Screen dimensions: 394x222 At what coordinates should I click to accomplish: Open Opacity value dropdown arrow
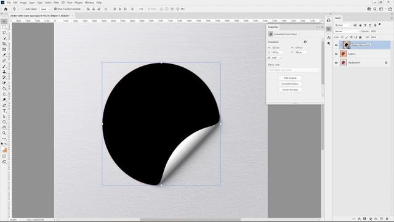click(x=379, y=31)
